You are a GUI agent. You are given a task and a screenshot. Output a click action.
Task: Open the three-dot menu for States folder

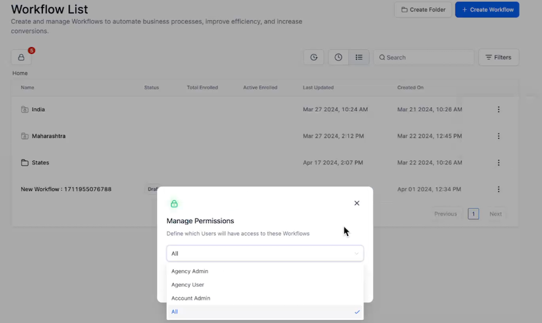point(498,163)
